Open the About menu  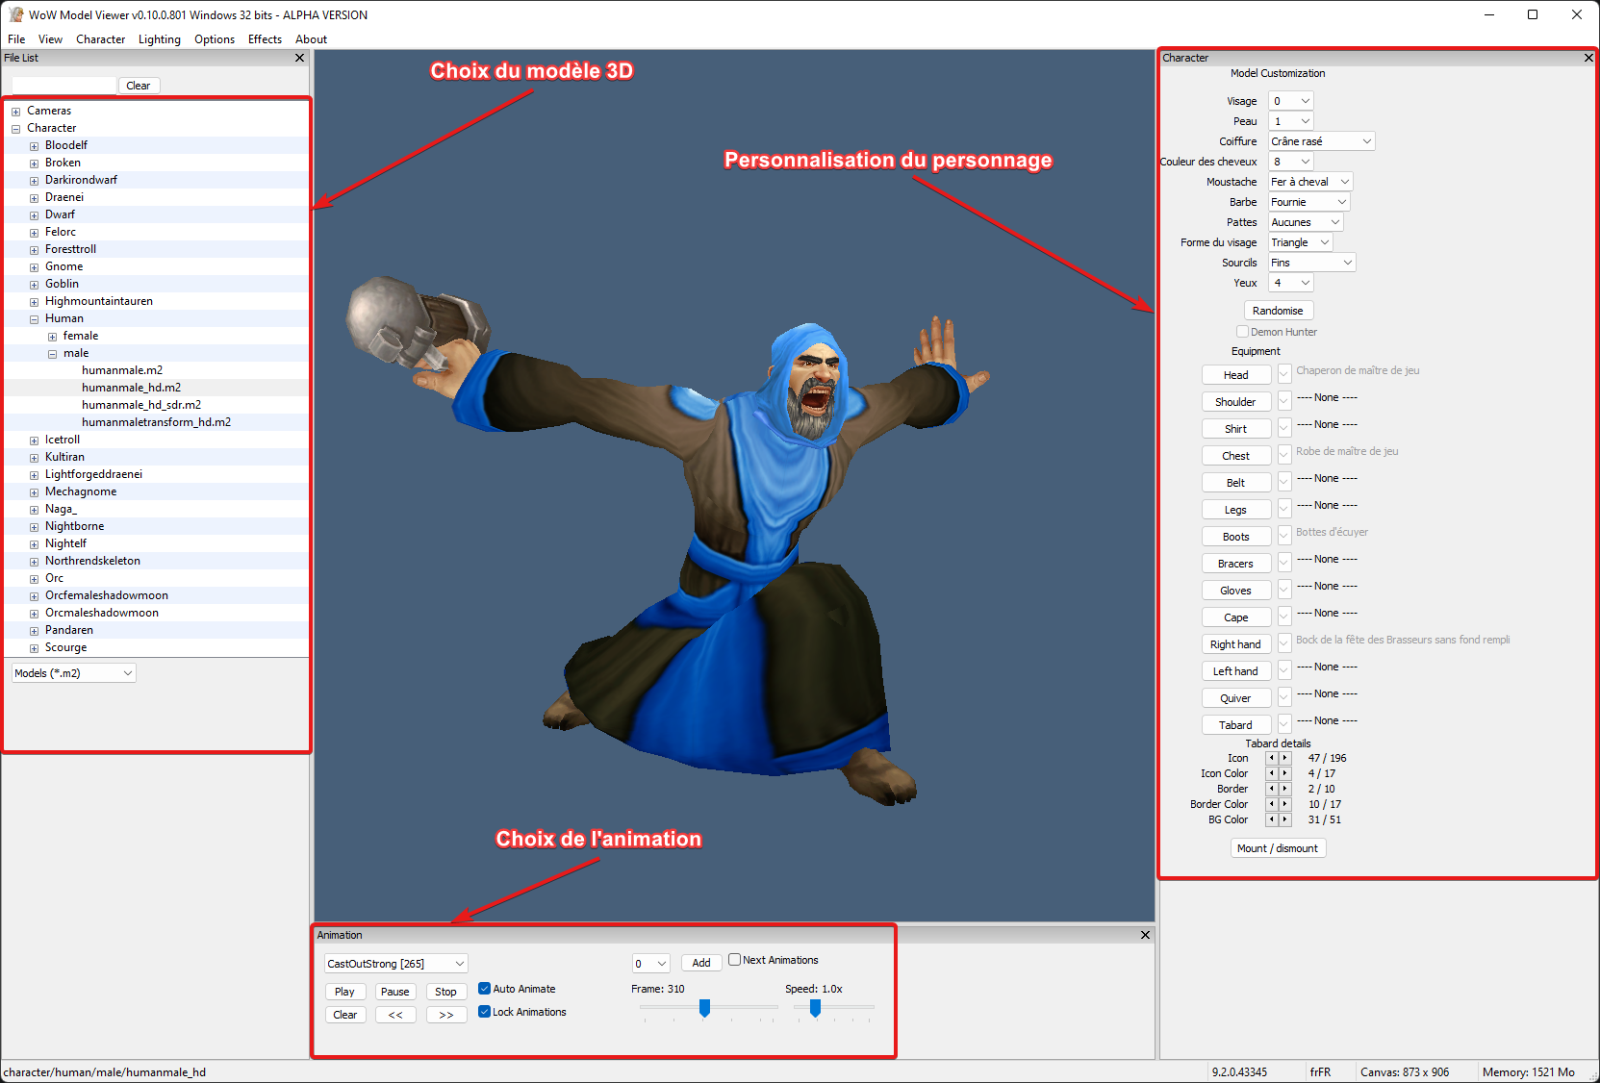point(311,39)
